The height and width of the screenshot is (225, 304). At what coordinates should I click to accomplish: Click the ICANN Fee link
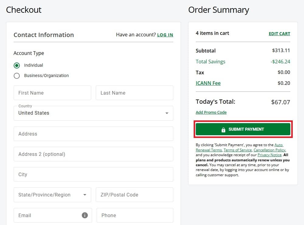point(208,83)
